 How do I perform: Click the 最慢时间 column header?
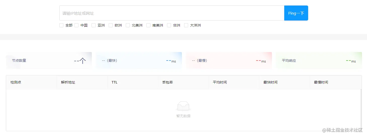point(335,82)
